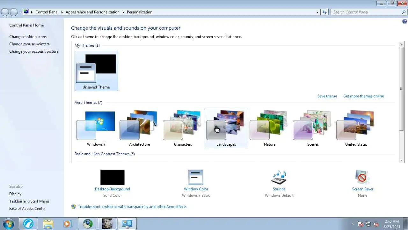Apply the Nature theme

tap(269, 128)
